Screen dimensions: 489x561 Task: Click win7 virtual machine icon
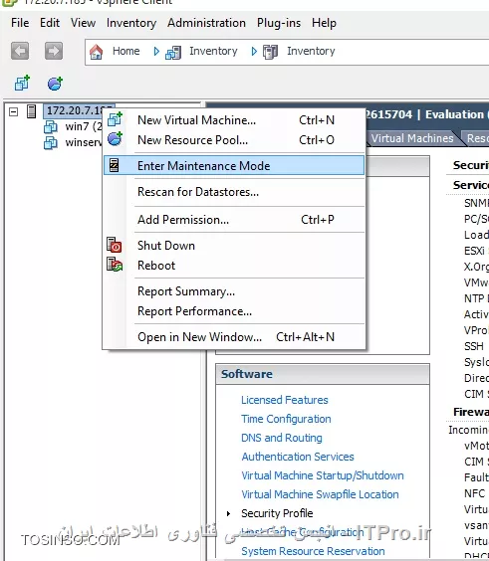[51, 126]
